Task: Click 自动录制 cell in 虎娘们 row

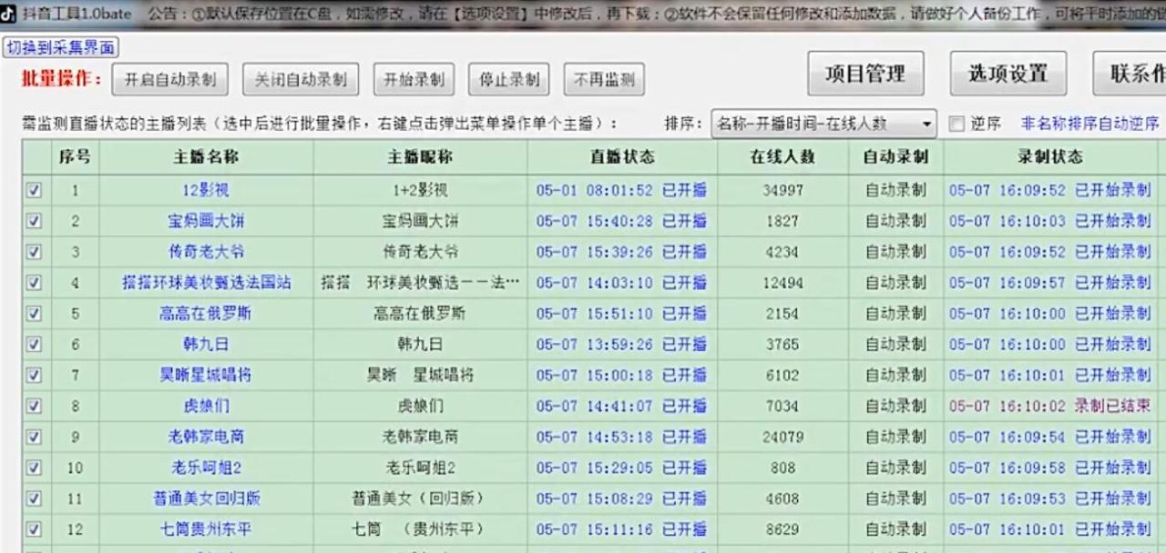Action: point(895,406)
